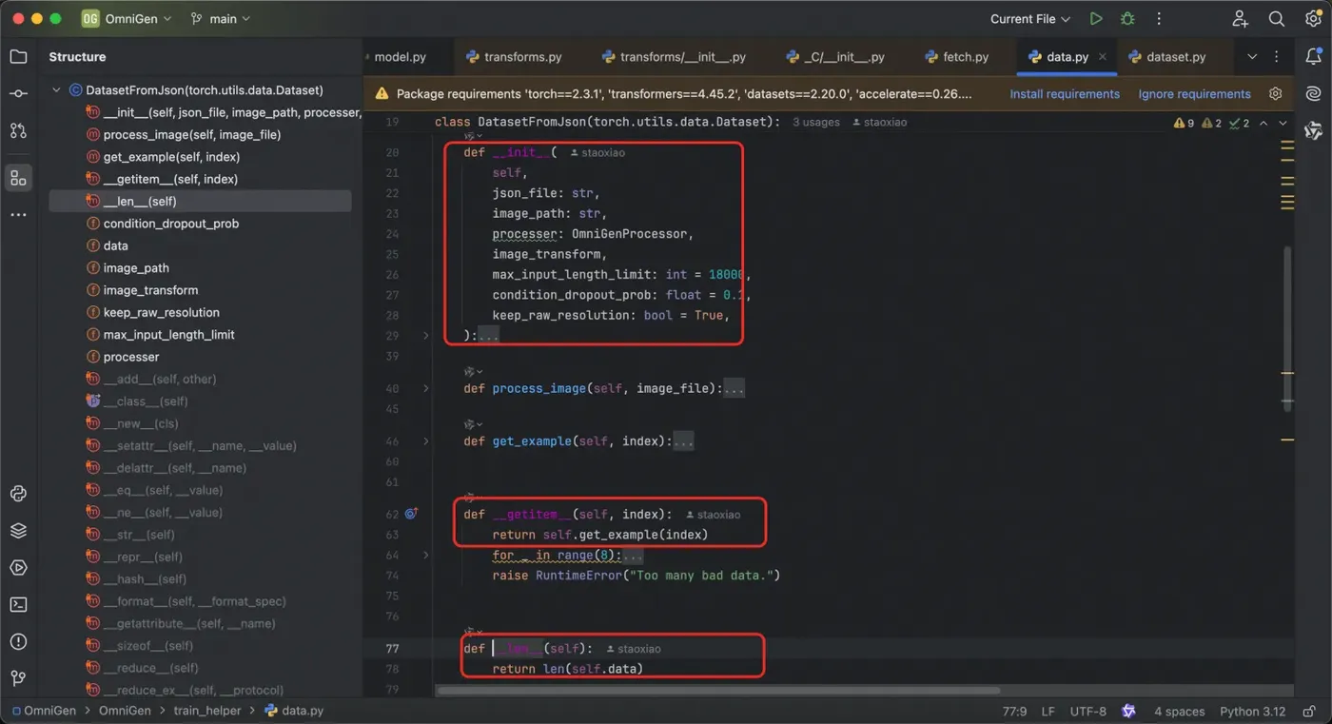1332x724 pixels.
Task: Expand the folded __init__ body at line 29
Action: click(425, 336)
